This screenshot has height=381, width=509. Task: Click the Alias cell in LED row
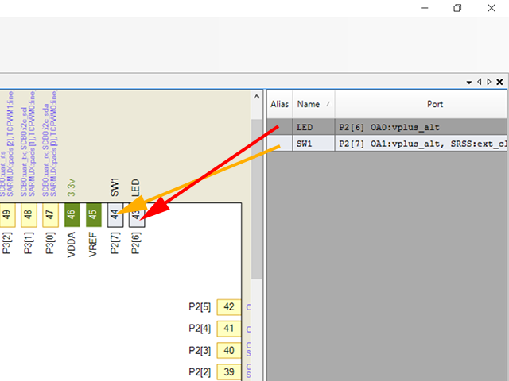click(x=279, y=127)
